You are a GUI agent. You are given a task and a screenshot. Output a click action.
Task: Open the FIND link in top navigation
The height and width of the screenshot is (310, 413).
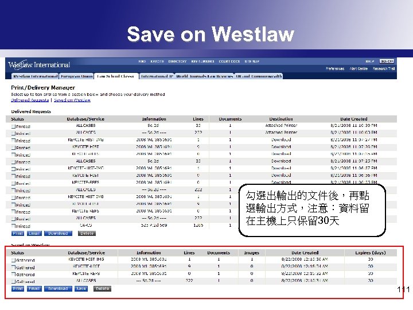[142, 61]
